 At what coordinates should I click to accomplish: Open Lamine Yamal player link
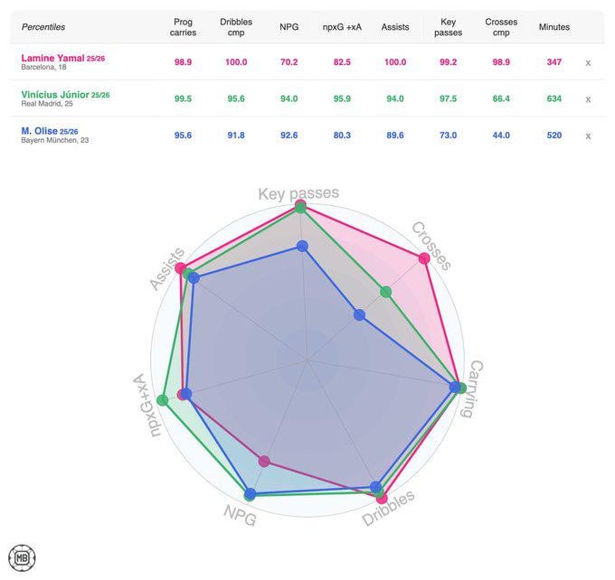(52, 58)
